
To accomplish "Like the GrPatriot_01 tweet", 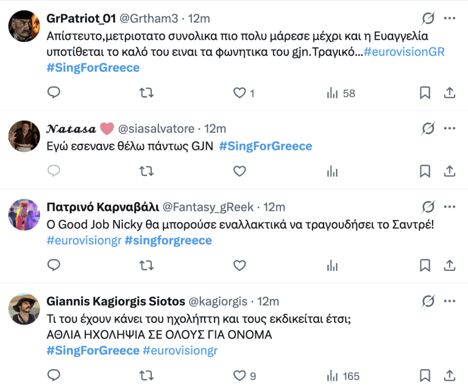I will pos(239,93).
